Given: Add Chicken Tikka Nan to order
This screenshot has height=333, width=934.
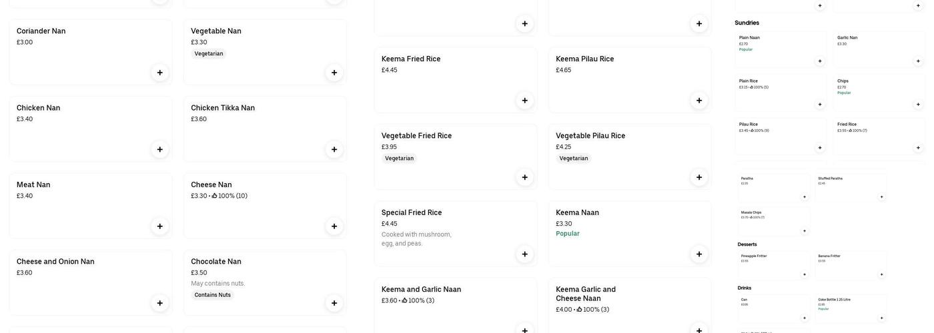Looking at the screenshot, I should click(x=334, y=149).
